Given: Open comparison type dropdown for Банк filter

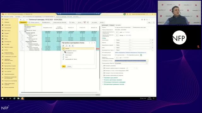Looking at the screenshot, I should pos(130,47).
